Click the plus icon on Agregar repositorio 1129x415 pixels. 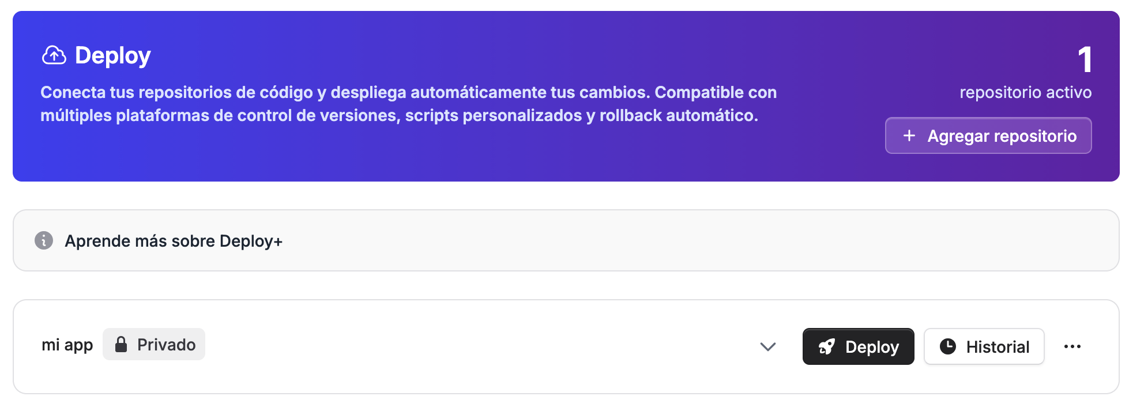[x=909, y=135]
